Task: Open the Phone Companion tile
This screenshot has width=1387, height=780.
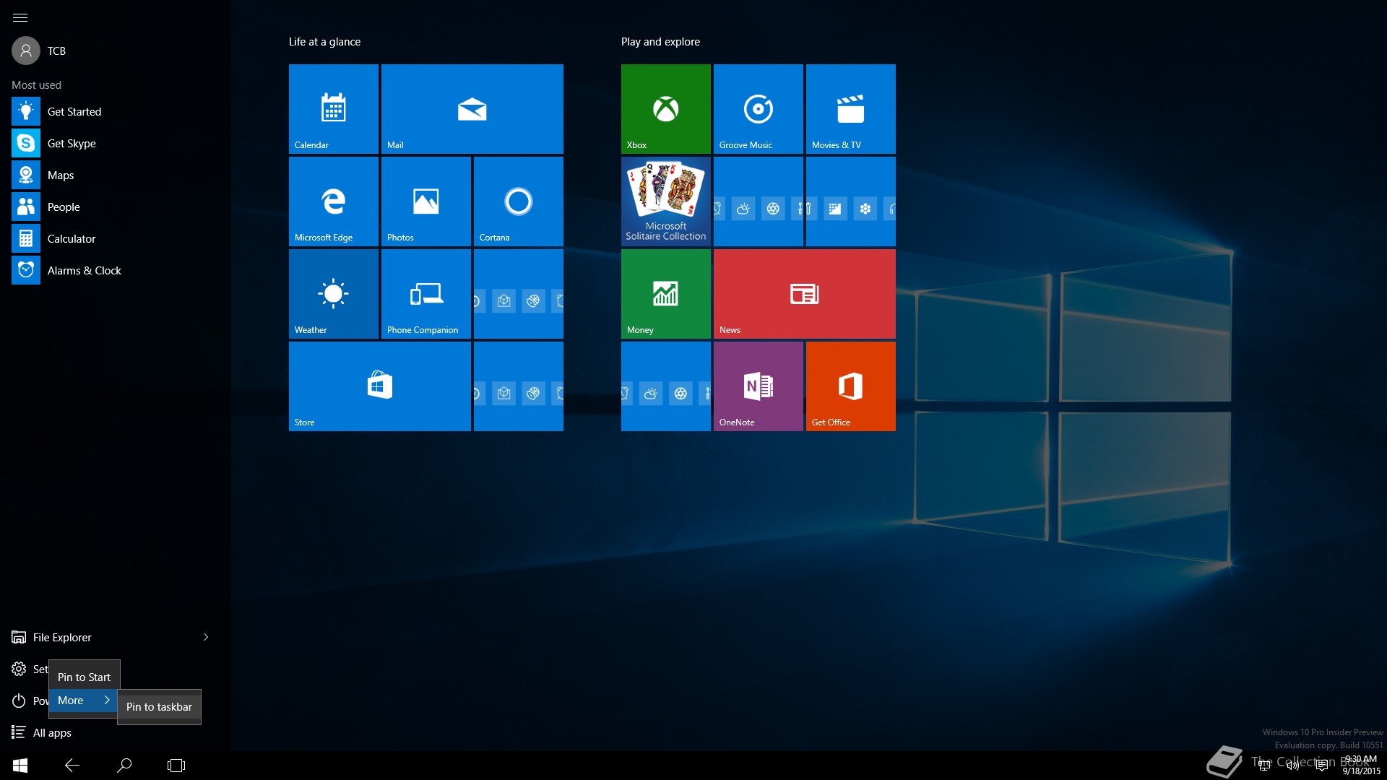Action: tap(425, 294)
